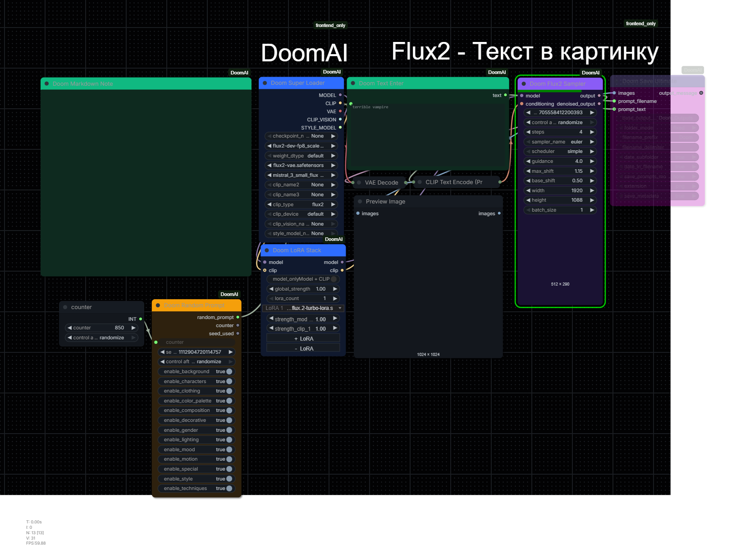The image size is (745, 550).
Task: Decrease height value with left arrow
Action: (x=528, y=200)
